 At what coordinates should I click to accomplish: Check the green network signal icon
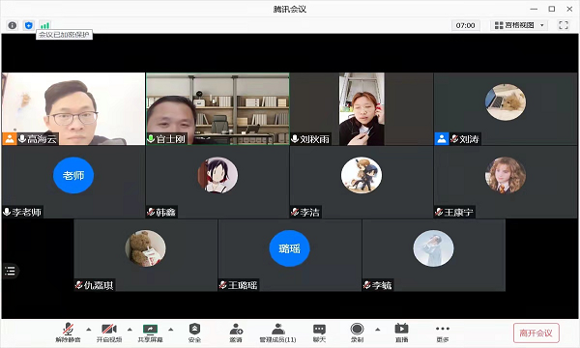tap(44, 25)
